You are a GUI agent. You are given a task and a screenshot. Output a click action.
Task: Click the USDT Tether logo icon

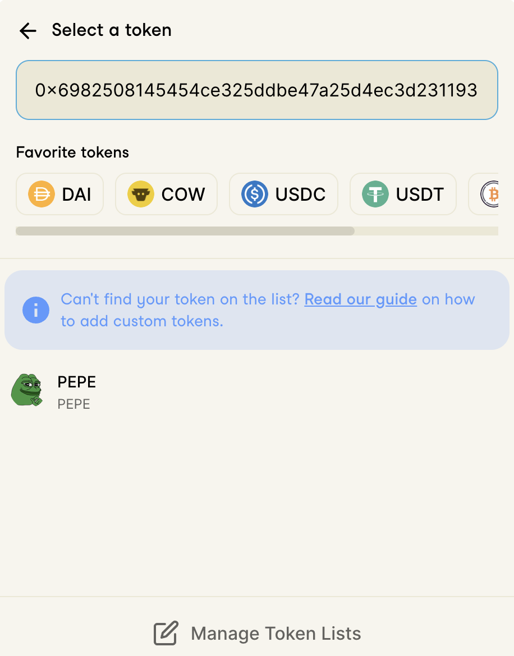[375, 195]
